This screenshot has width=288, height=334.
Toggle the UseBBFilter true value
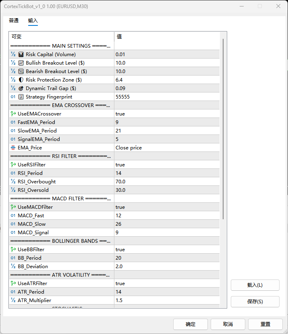[x=120, y=250]
